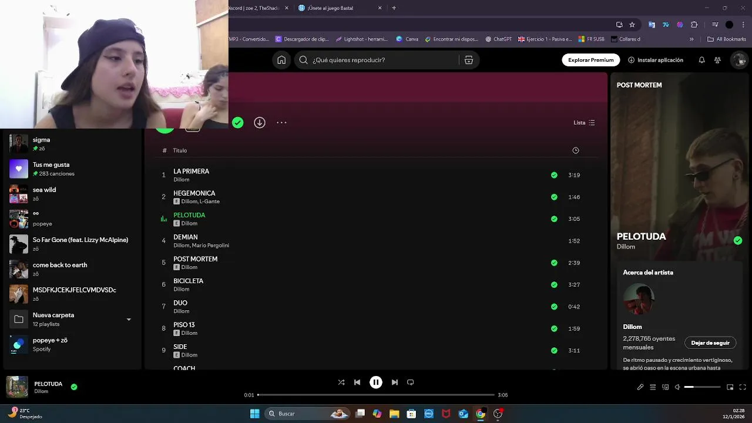Open the now playing view microphone icon
Image resolution: width=752 pixels, height=423 pixels.
[640, 387]
